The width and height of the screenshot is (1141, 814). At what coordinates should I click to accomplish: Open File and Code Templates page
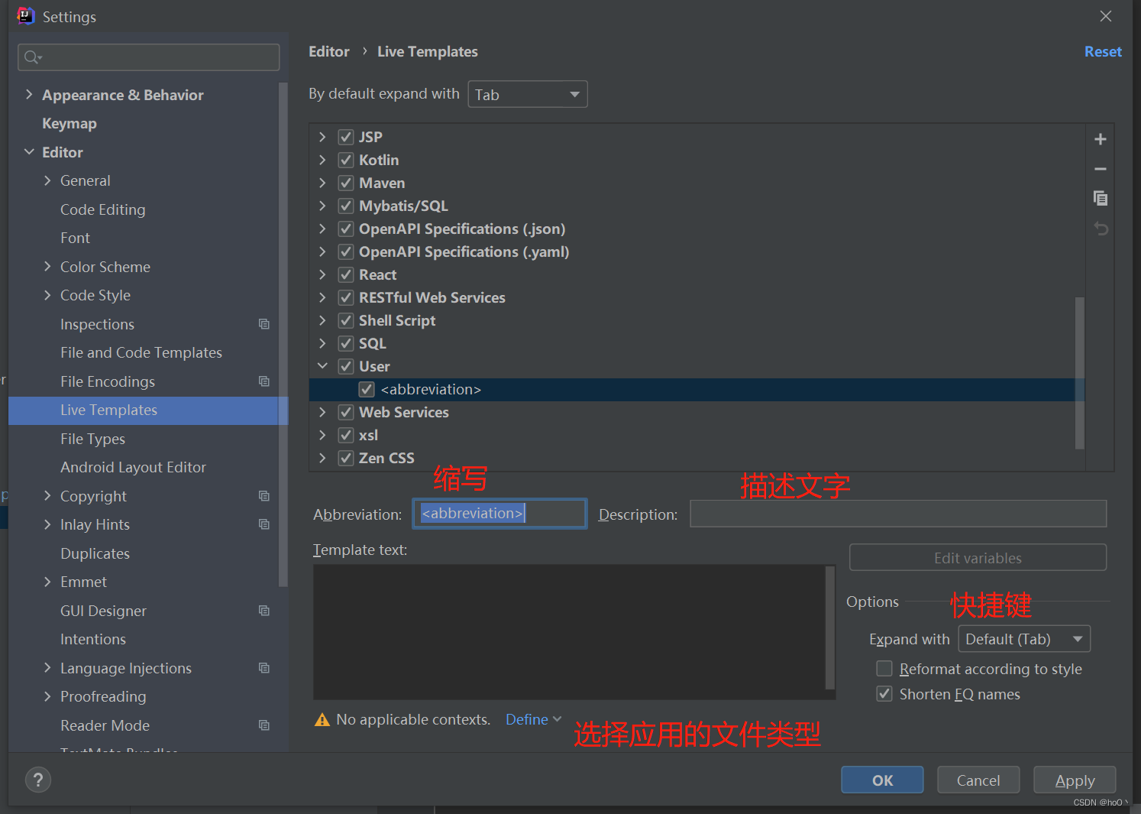point(141,352)
